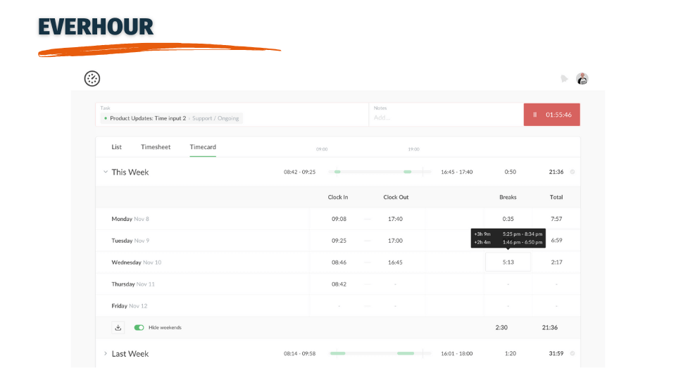This screenshot has height=380, width=676.
Task: Click Monday clock in 09:08
Action: click(x=339, y=219)
